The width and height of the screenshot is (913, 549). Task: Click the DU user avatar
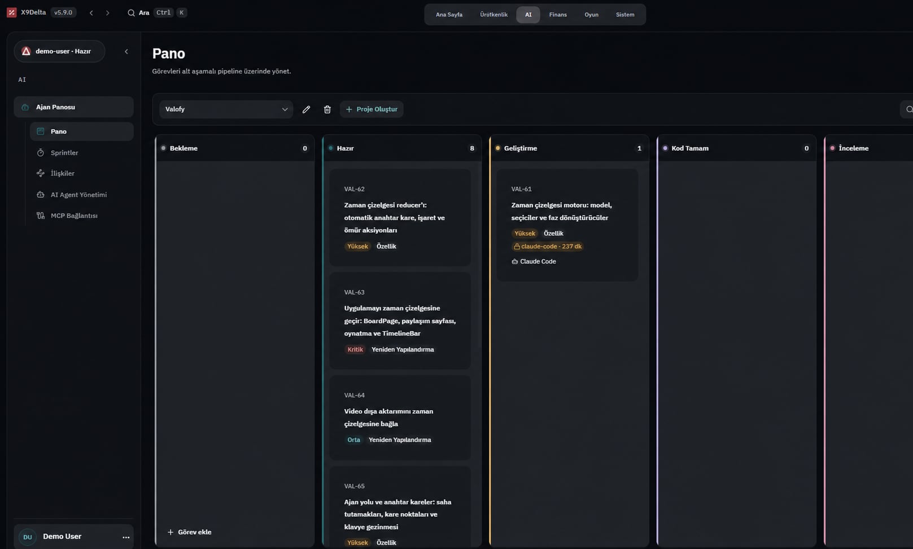(x=27, y=537)
